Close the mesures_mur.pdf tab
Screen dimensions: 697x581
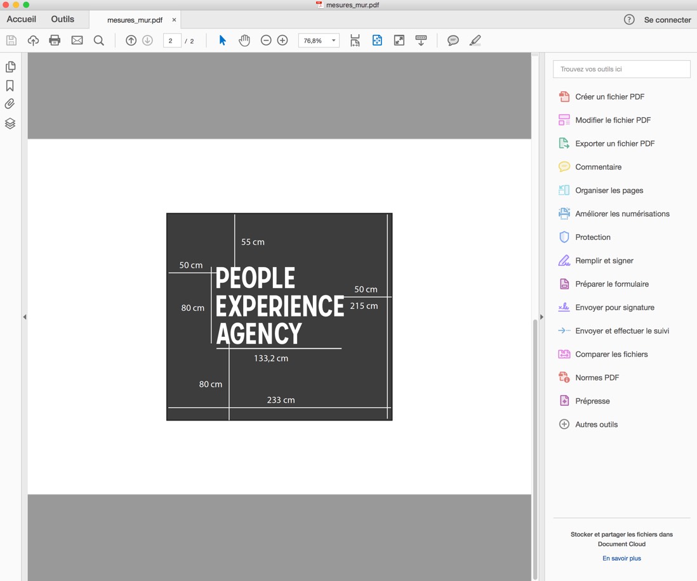(174, 20)
